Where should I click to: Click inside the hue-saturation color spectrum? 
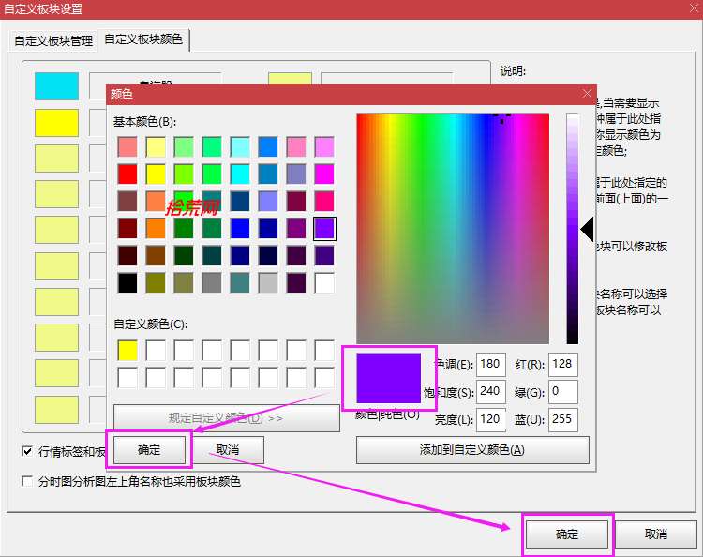click(x=453, y=229)
